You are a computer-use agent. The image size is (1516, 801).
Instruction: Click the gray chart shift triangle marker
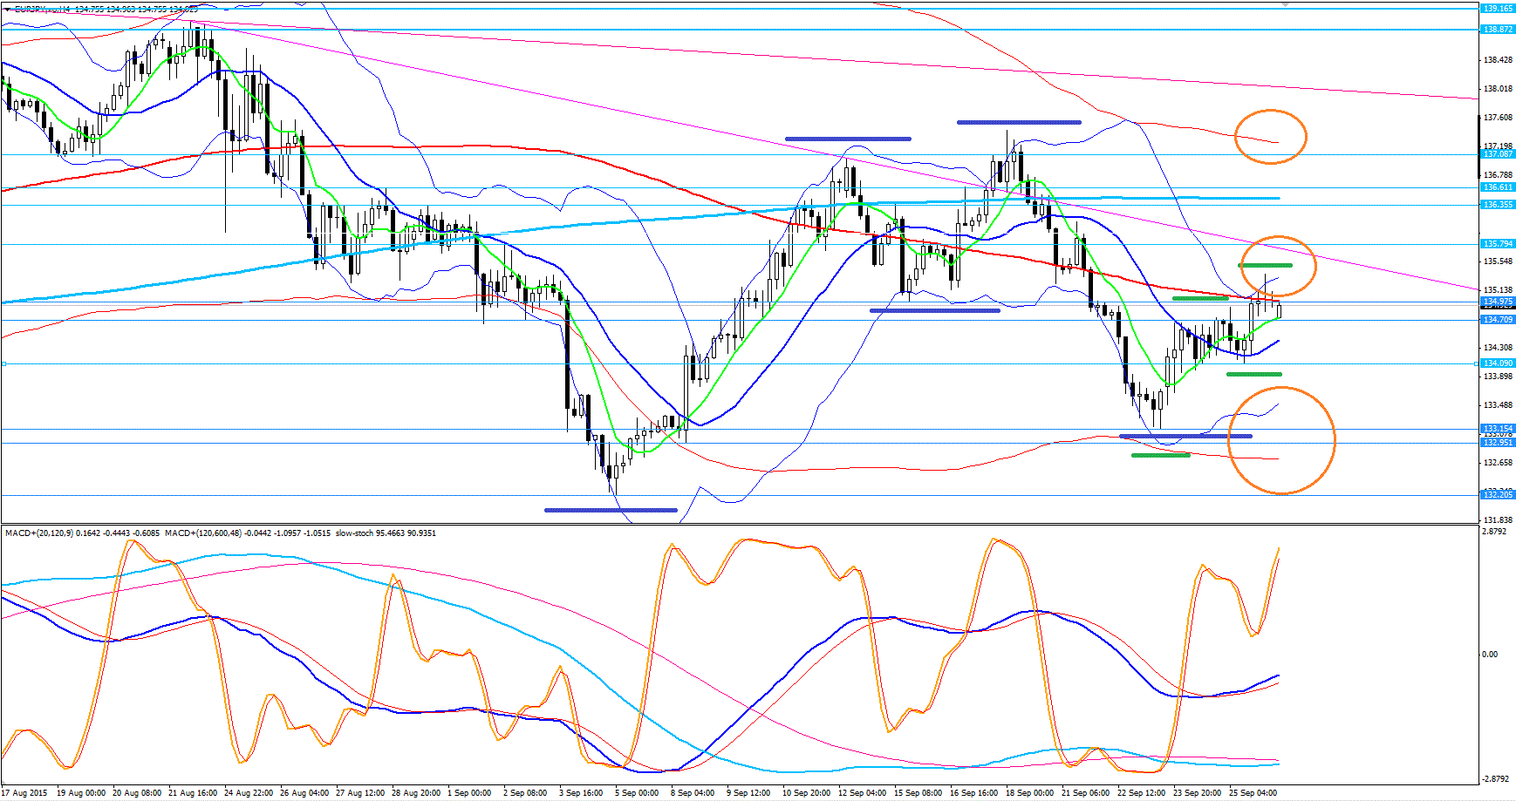tap(1285, 4)
